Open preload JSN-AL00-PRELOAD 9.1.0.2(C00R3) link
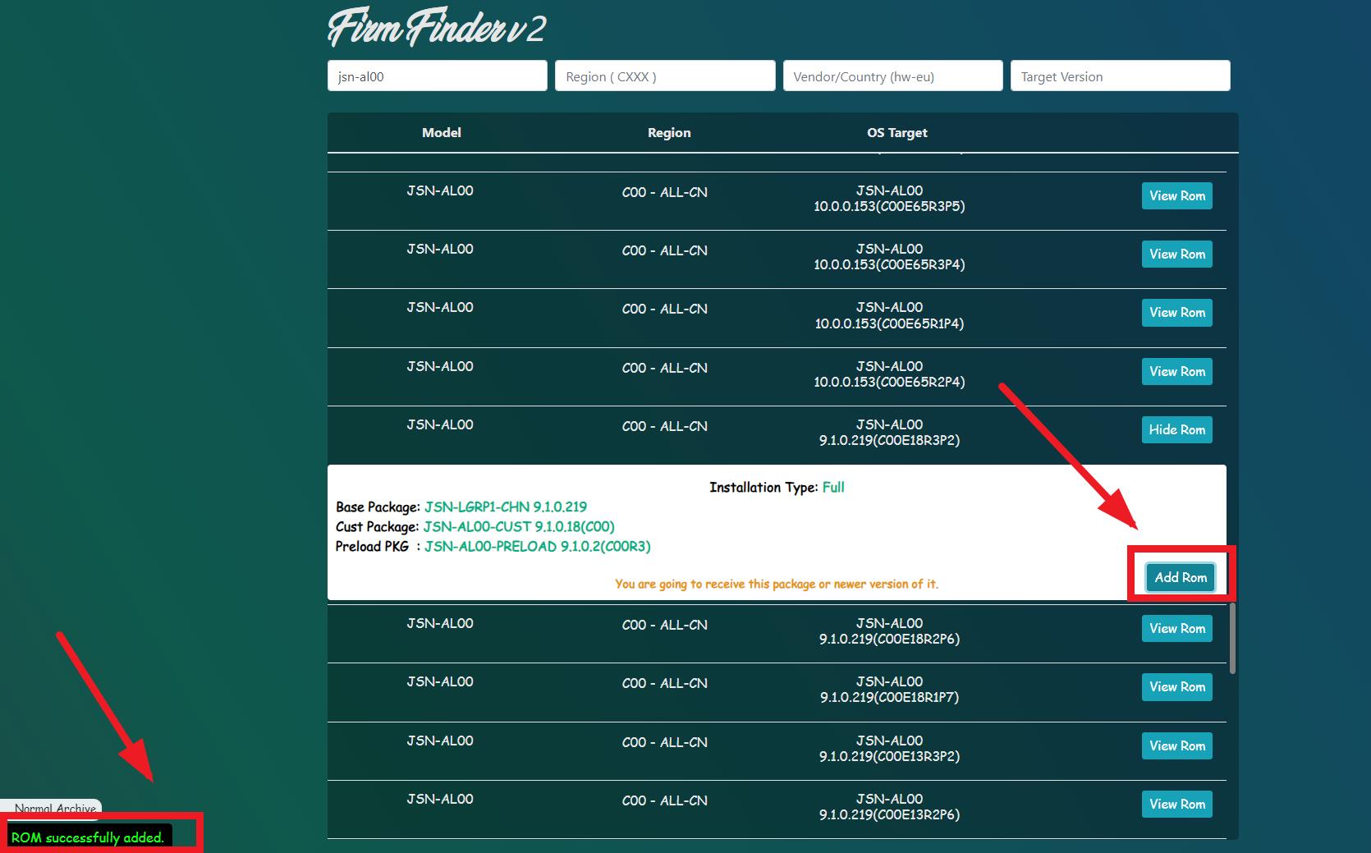Screen dimensions: 1371x853 click(538, 546)
